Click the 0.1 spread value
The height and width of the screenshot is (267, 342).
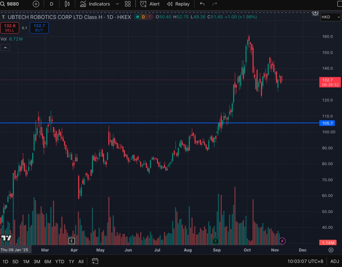24,28
